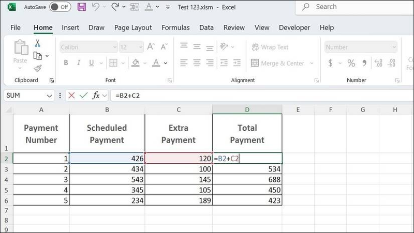
Task: Toggle Italic formatting
Action: (80, 63)
